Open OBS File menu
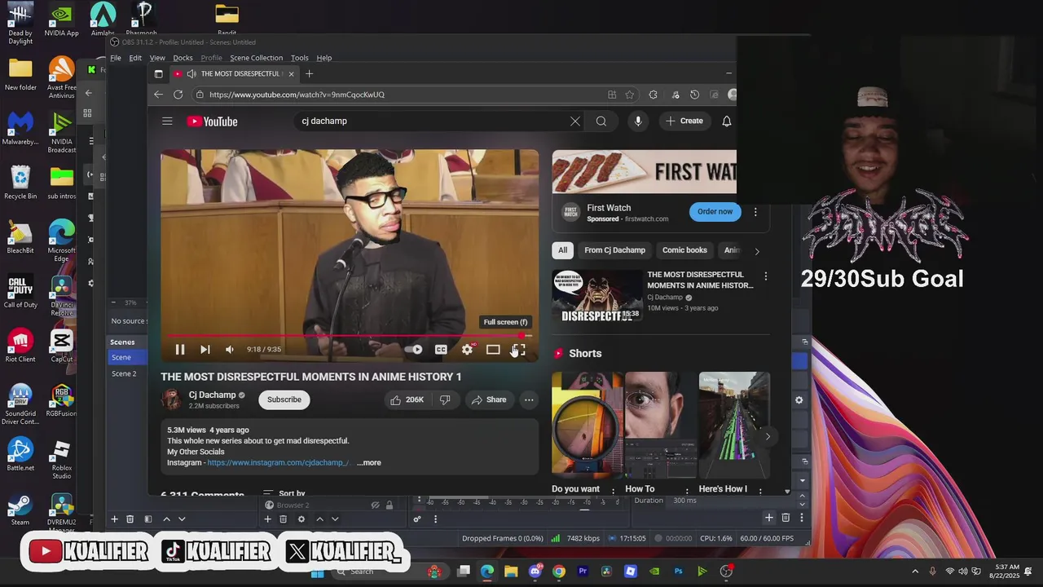The width and height of the screenshot is (1043, 587). 116,58
